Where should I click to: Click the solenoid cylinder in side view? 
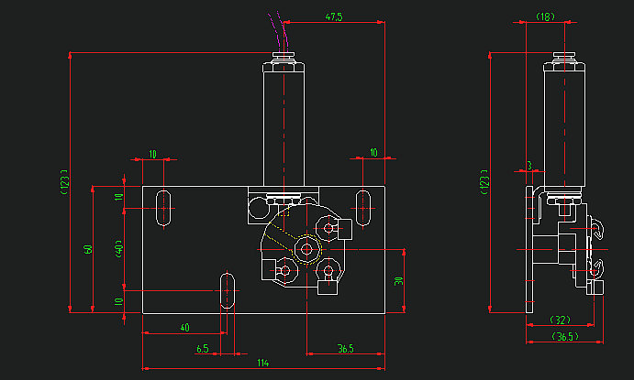tap(561, 128)
